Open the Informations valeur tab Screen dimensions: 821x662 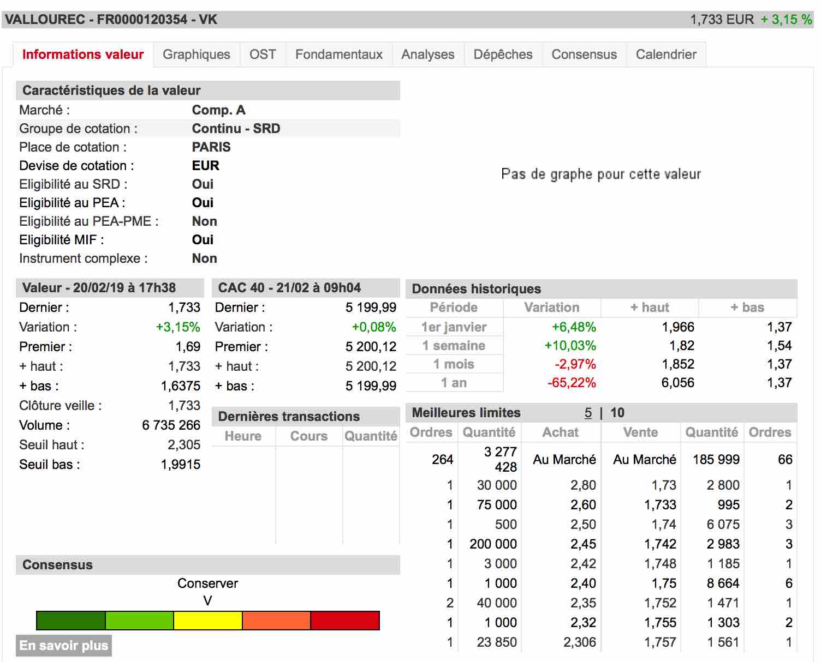click(83, 55)
